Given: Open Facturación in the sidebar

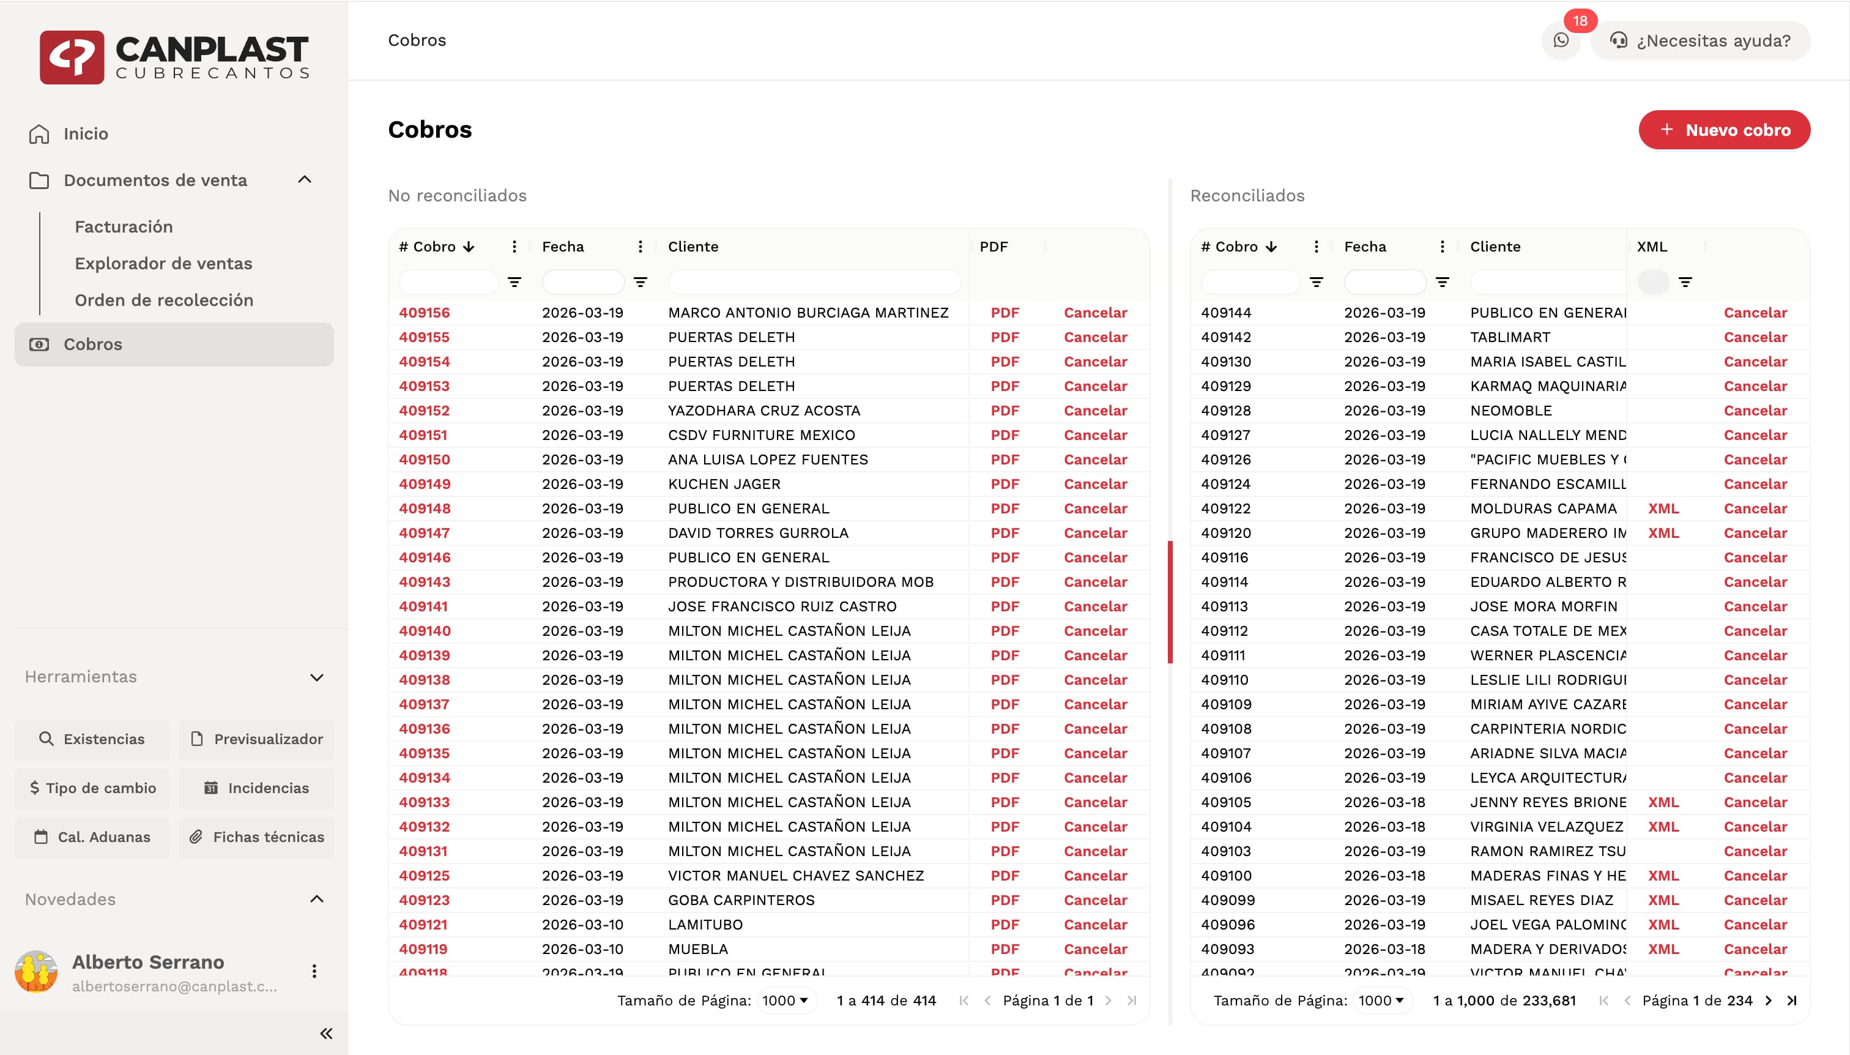Looking at the screenshot, I should (x=124, y=227).
